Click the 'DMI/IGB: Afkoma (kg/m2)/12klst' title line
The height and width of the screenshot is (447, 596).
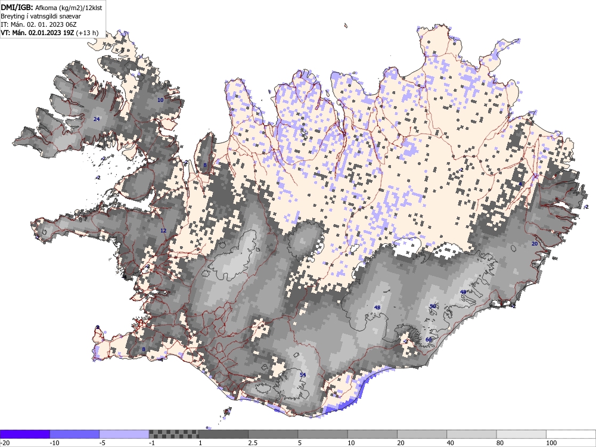(51, 8)
